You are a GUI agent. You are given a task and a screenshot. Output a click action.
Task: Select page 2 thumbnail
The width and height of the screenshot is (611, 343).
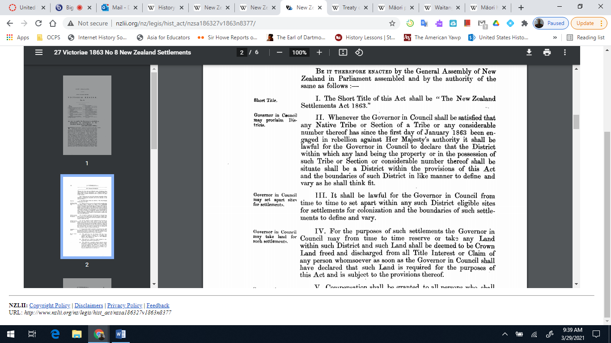(x=87, y=217)
